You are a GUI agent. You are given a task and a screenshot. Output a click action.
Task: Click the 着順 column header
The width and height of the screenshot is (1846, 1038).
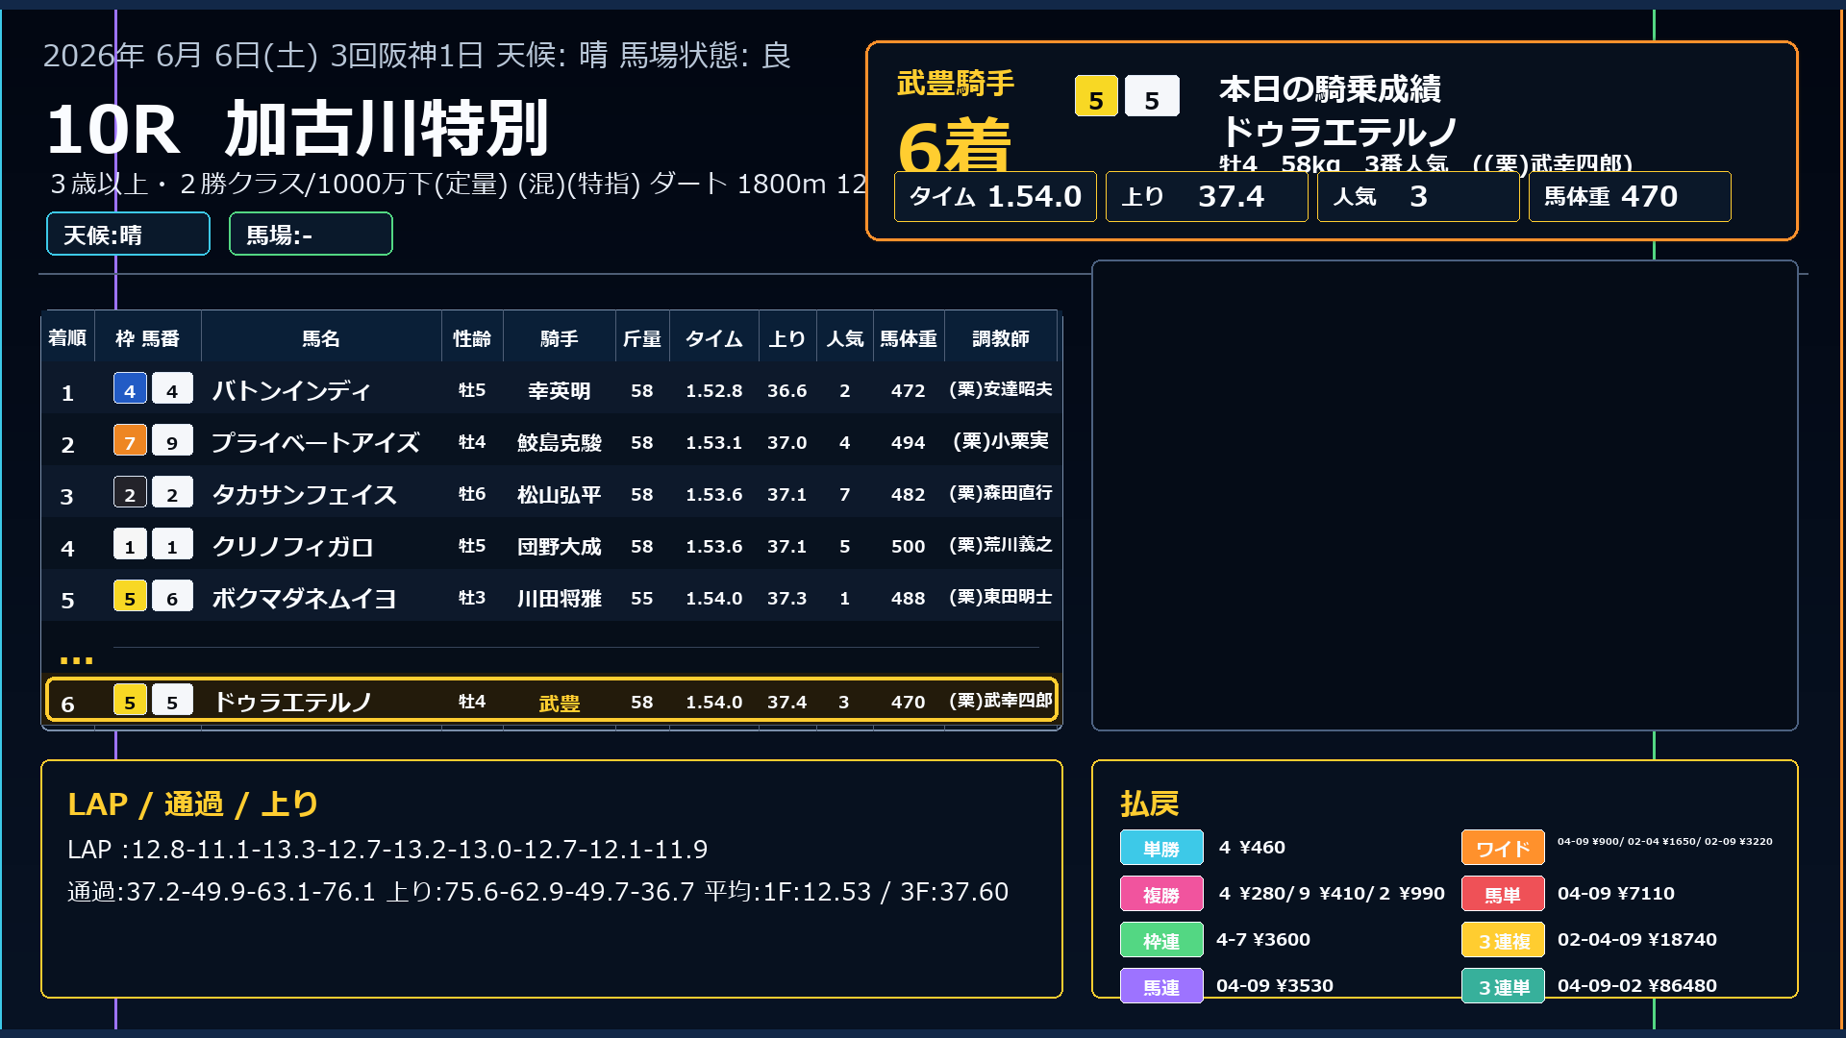click(x=67, y=337)
